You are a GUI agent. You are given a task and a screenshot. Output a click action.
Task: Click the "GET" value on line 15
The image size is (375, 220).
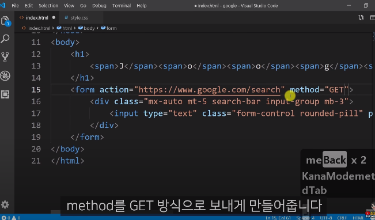pyautogui.click(x=336, y=90)
